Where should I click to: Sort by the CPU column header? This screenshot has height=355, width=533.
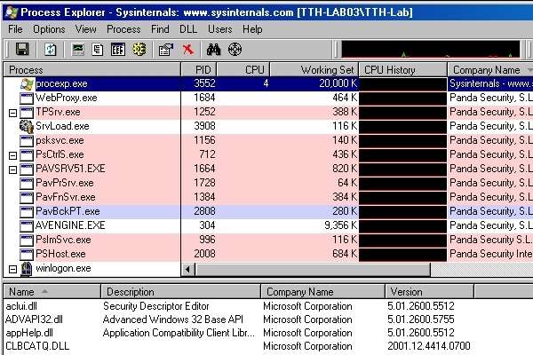243,69
